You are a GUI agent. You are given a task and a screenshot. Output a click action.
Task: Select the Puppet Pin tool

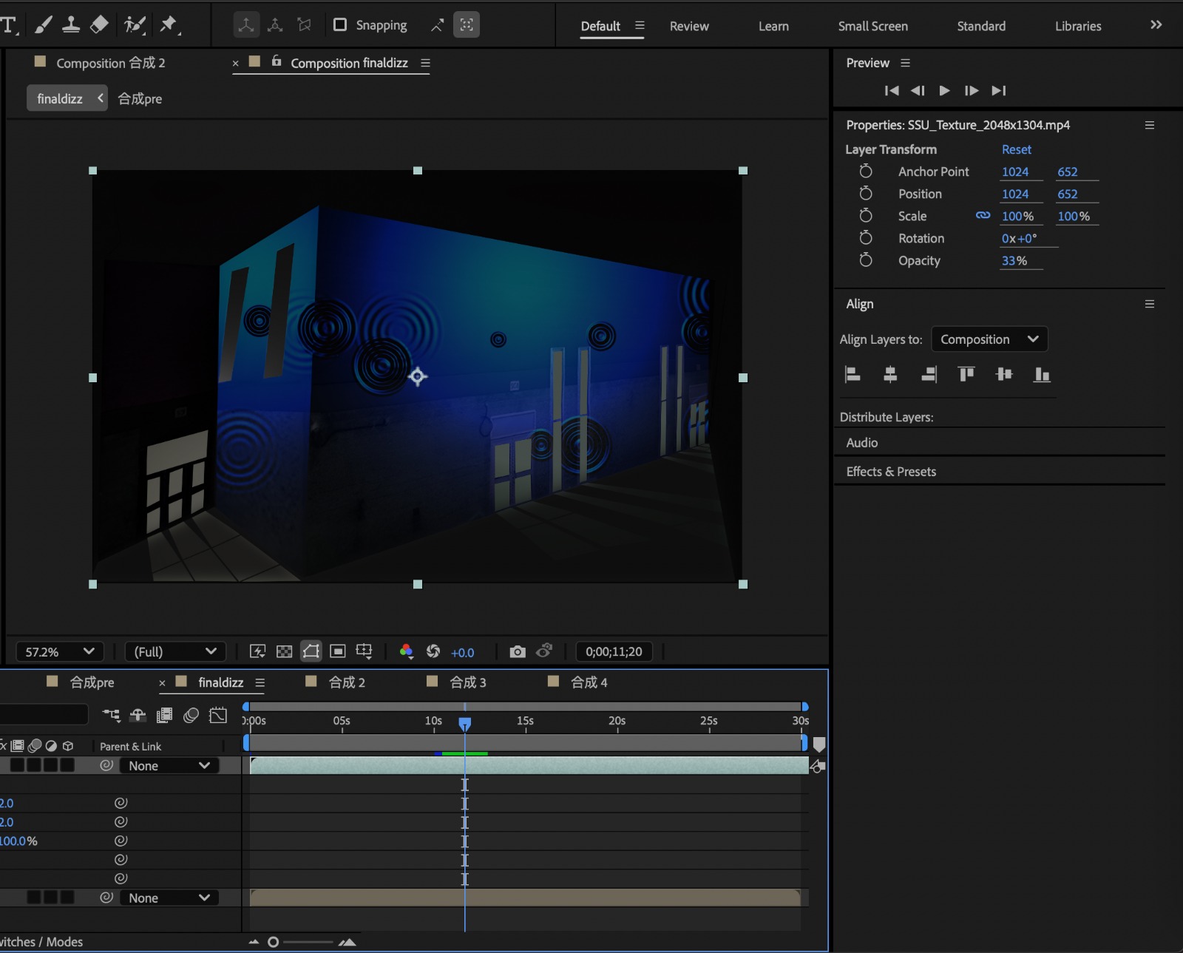[169, 25]
